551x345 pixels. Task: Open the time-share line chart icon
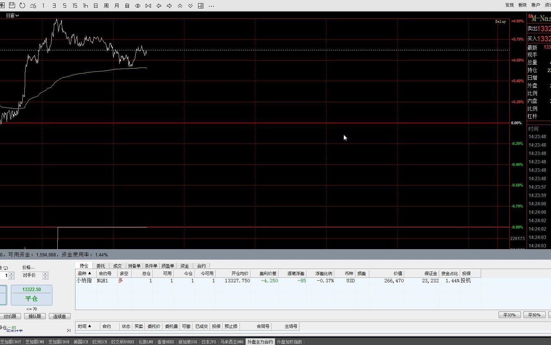(33, 6)
